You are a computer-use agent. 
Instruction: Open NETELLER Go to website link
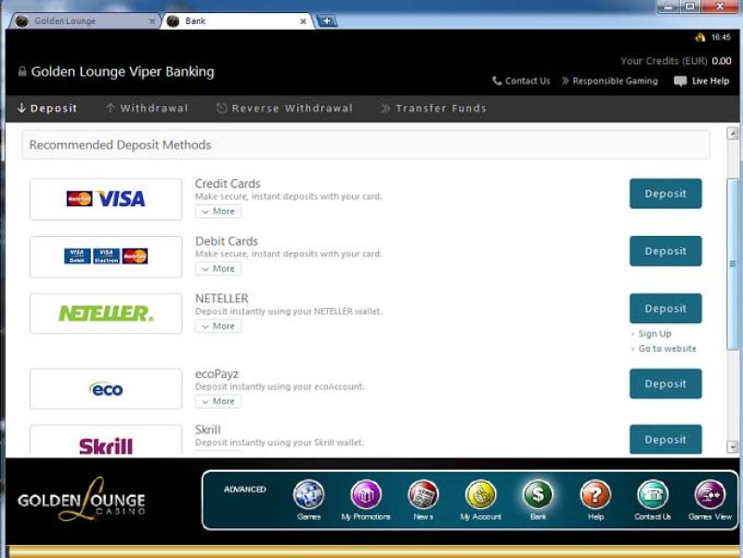pos(667,349)
